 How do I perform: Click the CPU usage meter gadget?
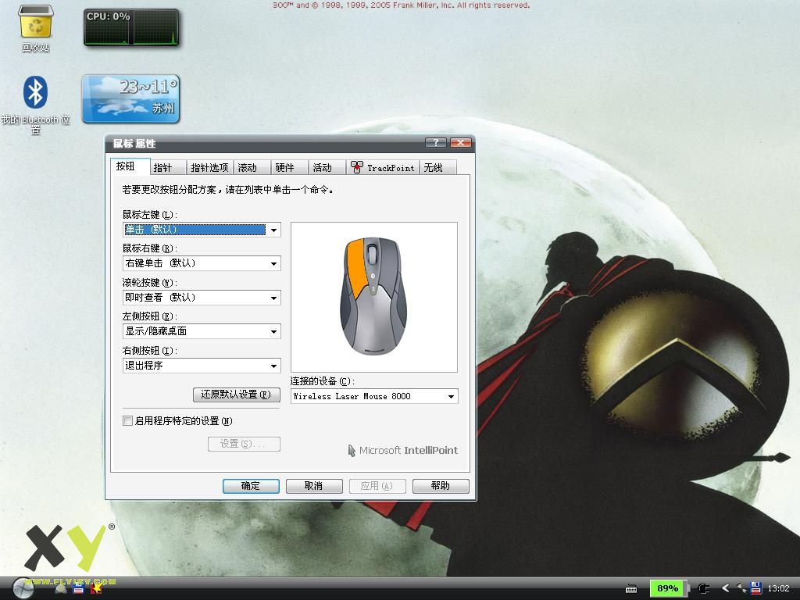click(131, 27)
